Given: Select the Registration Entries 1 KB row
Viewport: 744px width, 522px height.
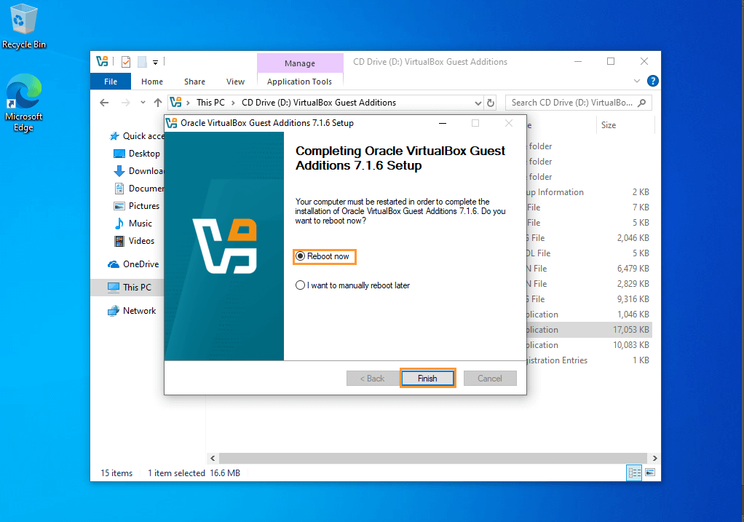Looking at the screenshot, I should [x=589, y=360].
